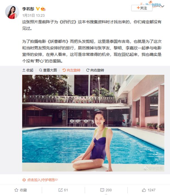The width and height of the screenshot is (170, 195).
Task: Rotate the photo right with 向右旋转
Action: [x=95, y=70]
